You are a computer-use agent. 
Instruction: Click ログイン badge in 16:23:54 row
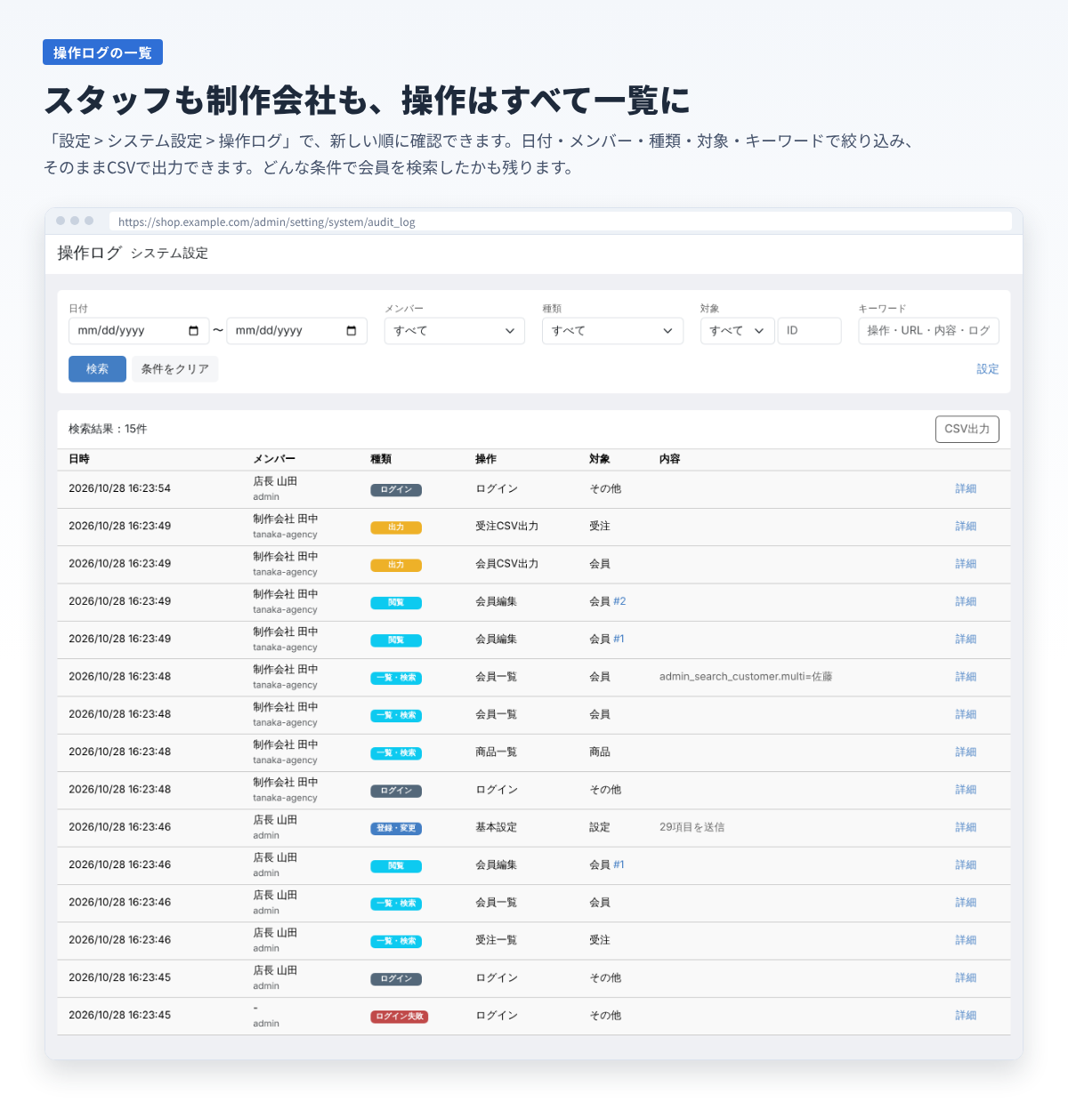pos(396,490)
